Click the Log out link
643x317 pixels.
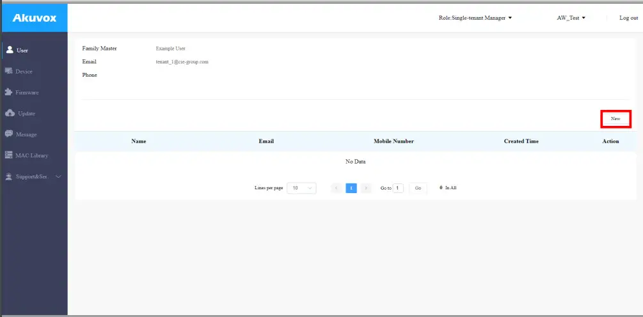(628, 18)
